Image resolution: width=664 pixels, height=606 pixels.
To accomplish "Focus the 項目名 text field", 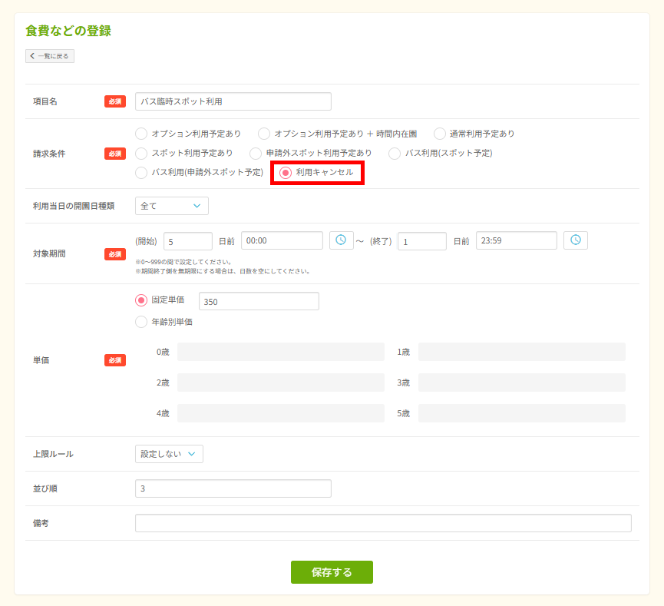I will [x=233, y=101].
